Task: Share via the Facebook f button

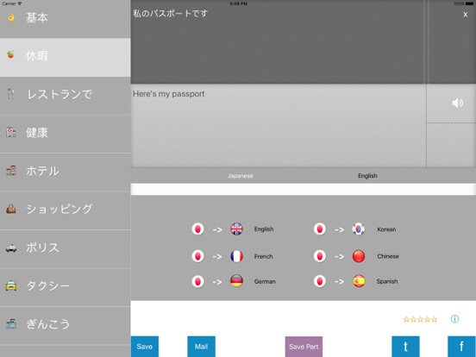Action: (x=461, y=347)
